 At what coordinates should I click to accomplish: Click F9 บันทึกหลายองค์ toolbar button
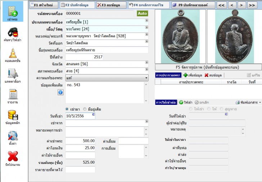(x=193, y=5)
